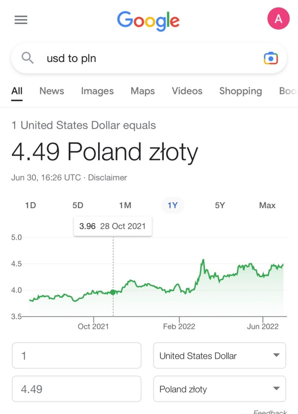The image size is (298, 414).
Task: Go to the Shopping tab
Action: click(240, 91)
